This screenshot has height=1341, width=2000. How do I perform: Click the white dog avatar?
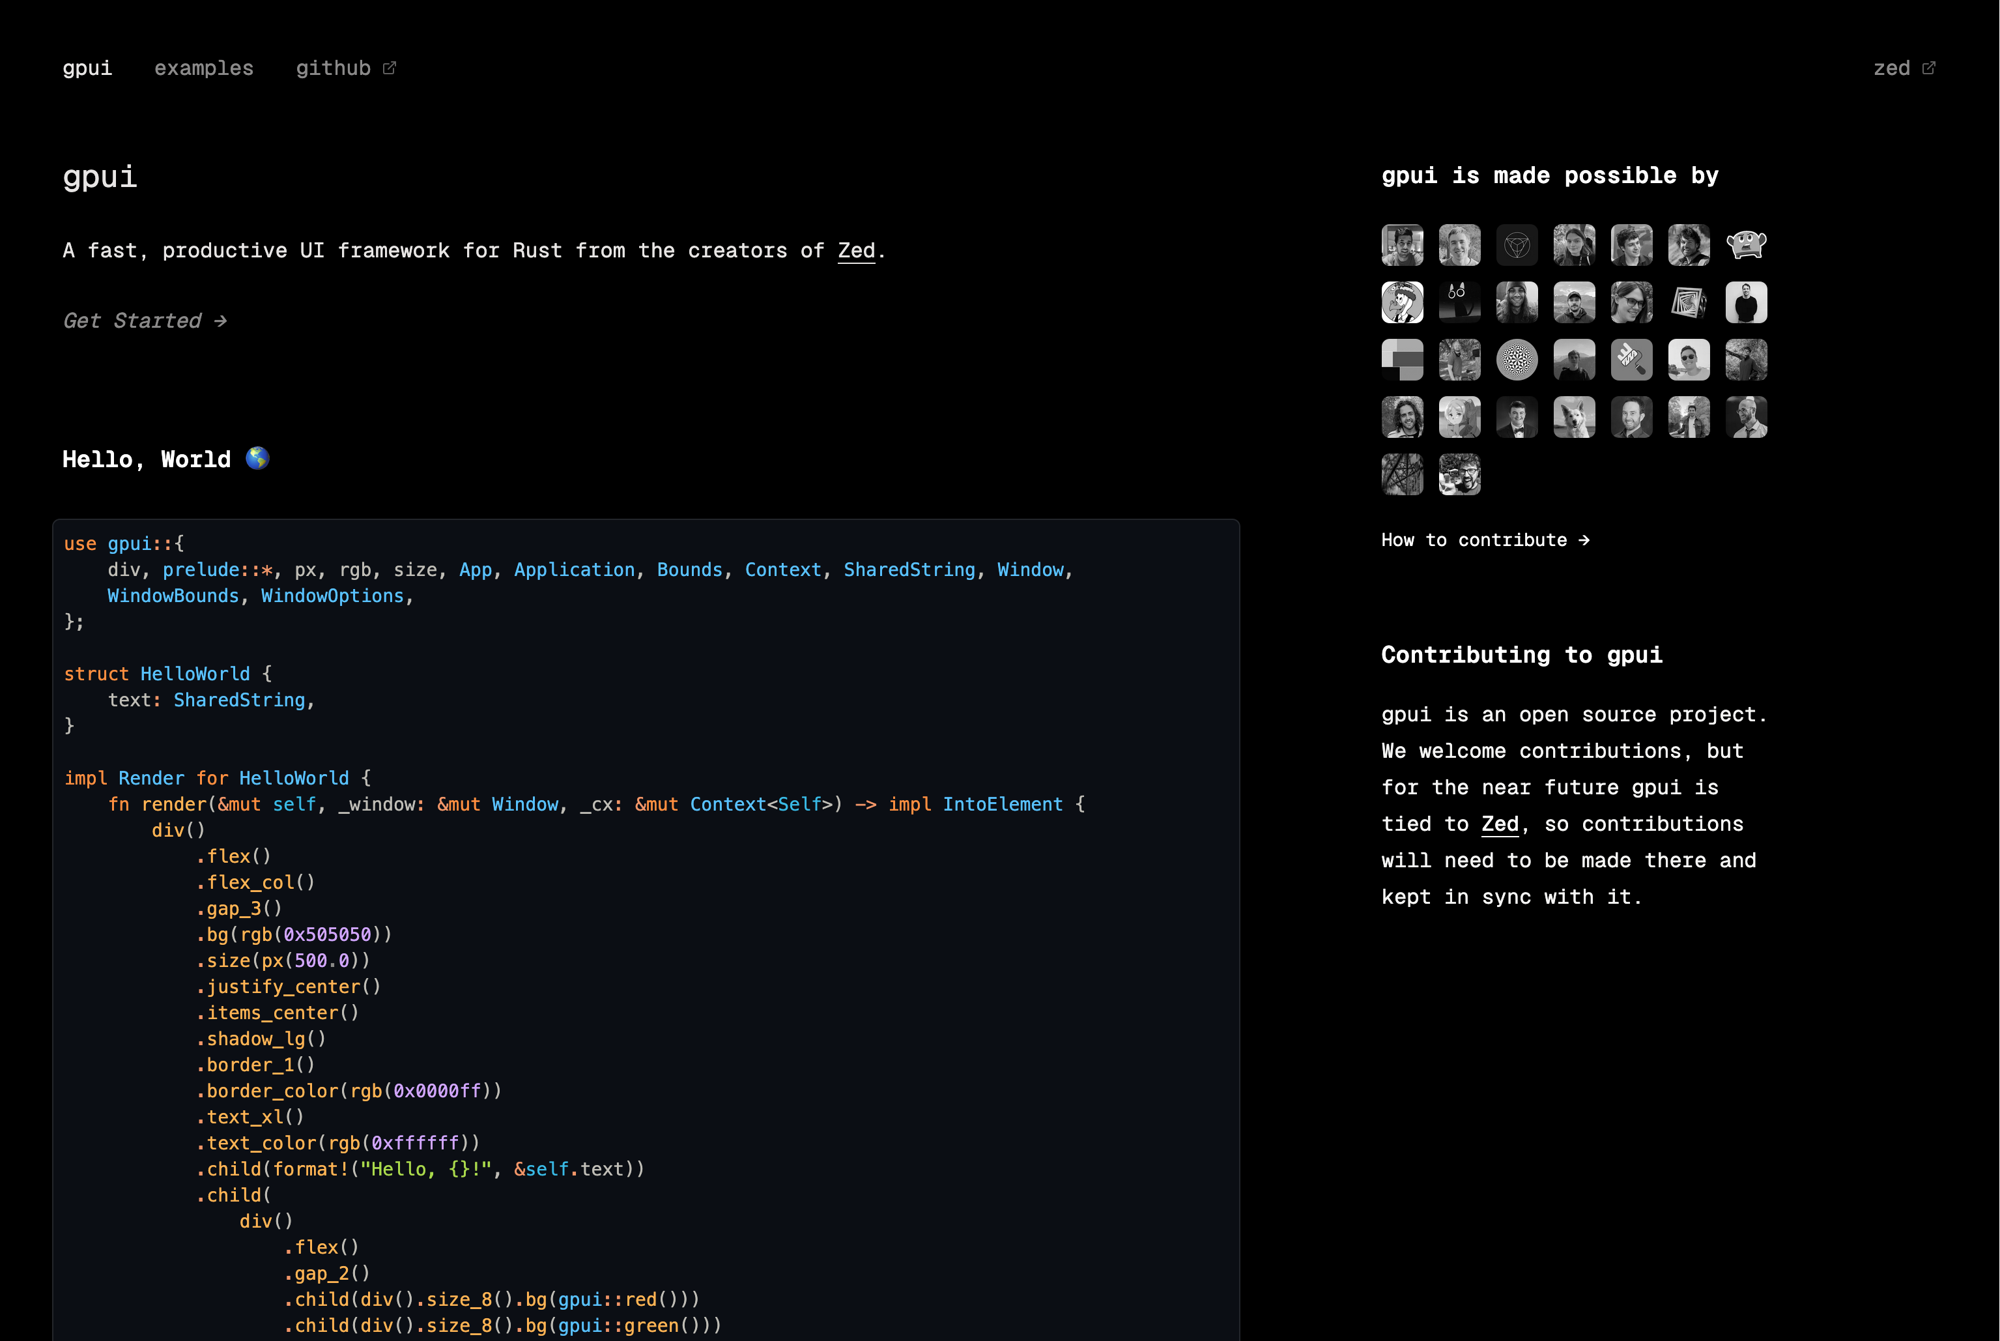tap(1573, 417)
